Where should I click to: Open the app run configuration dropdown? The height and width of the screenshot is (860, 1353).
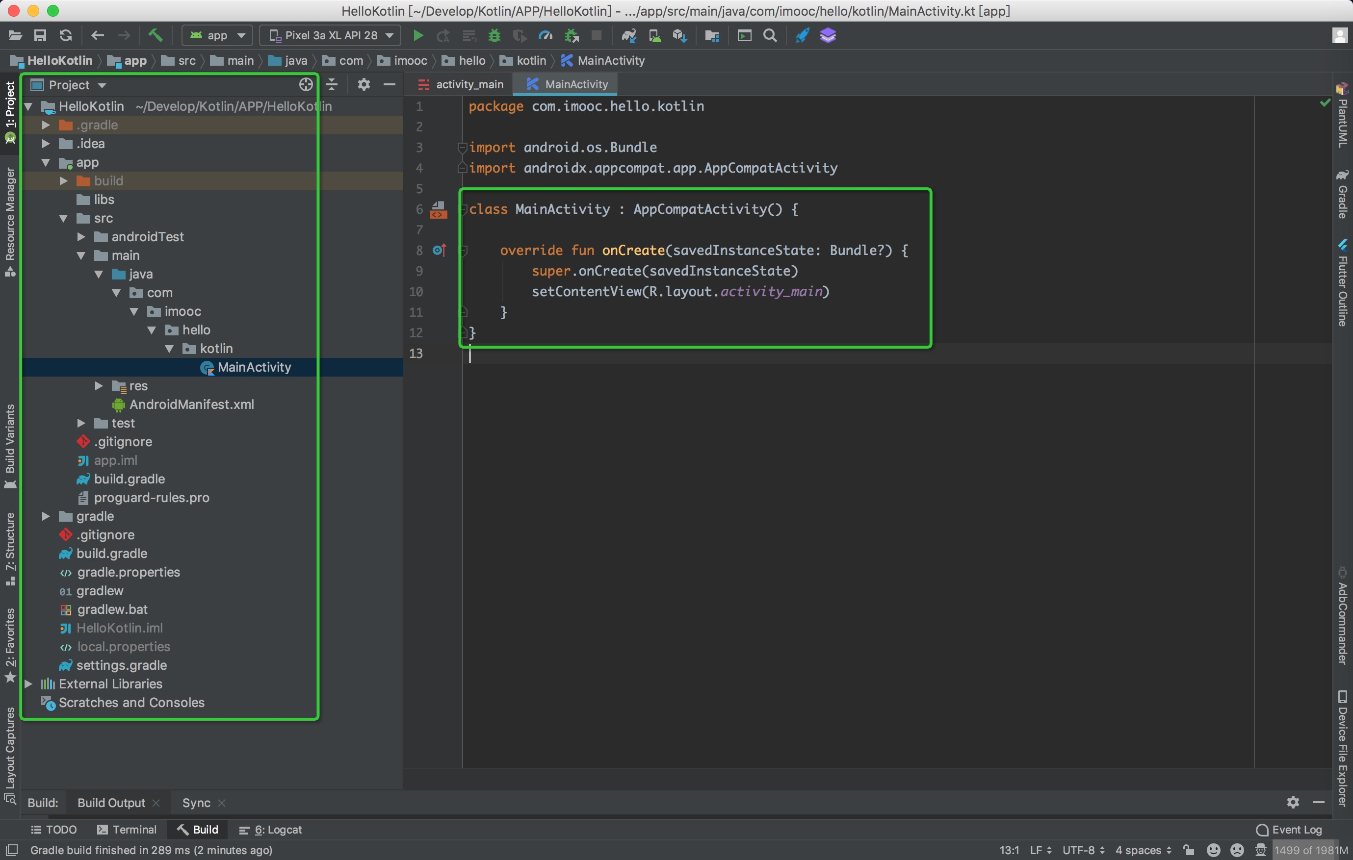point(217,36)
